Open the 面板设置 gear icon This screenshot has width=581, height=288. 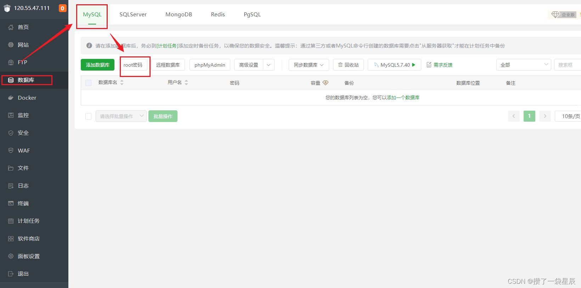coord(11,256)
